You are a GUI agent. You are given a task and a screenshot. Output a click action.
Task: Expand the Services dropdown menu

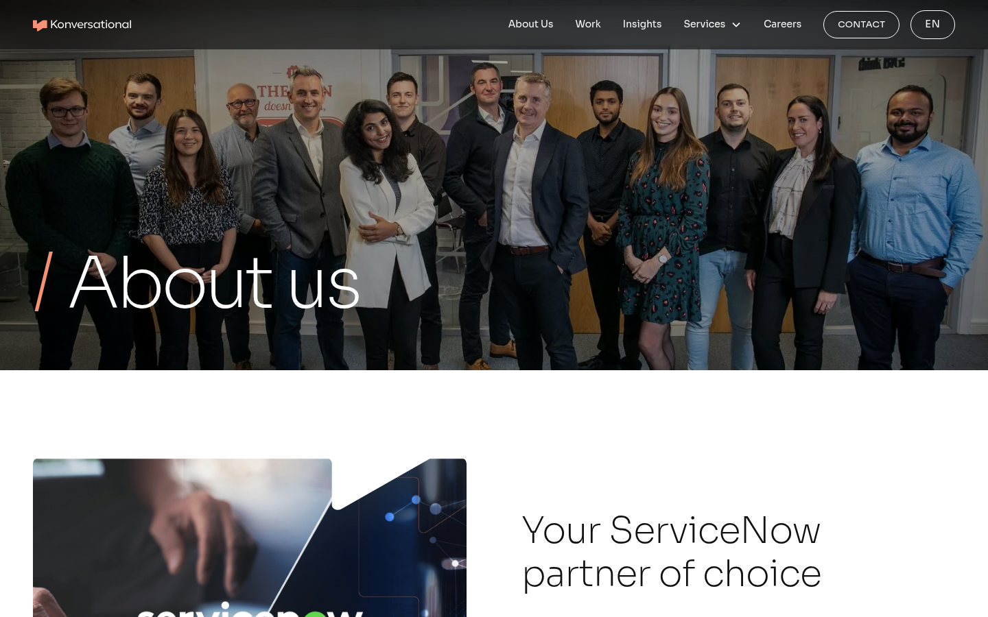pyautogui.click(x=711, y=24)
